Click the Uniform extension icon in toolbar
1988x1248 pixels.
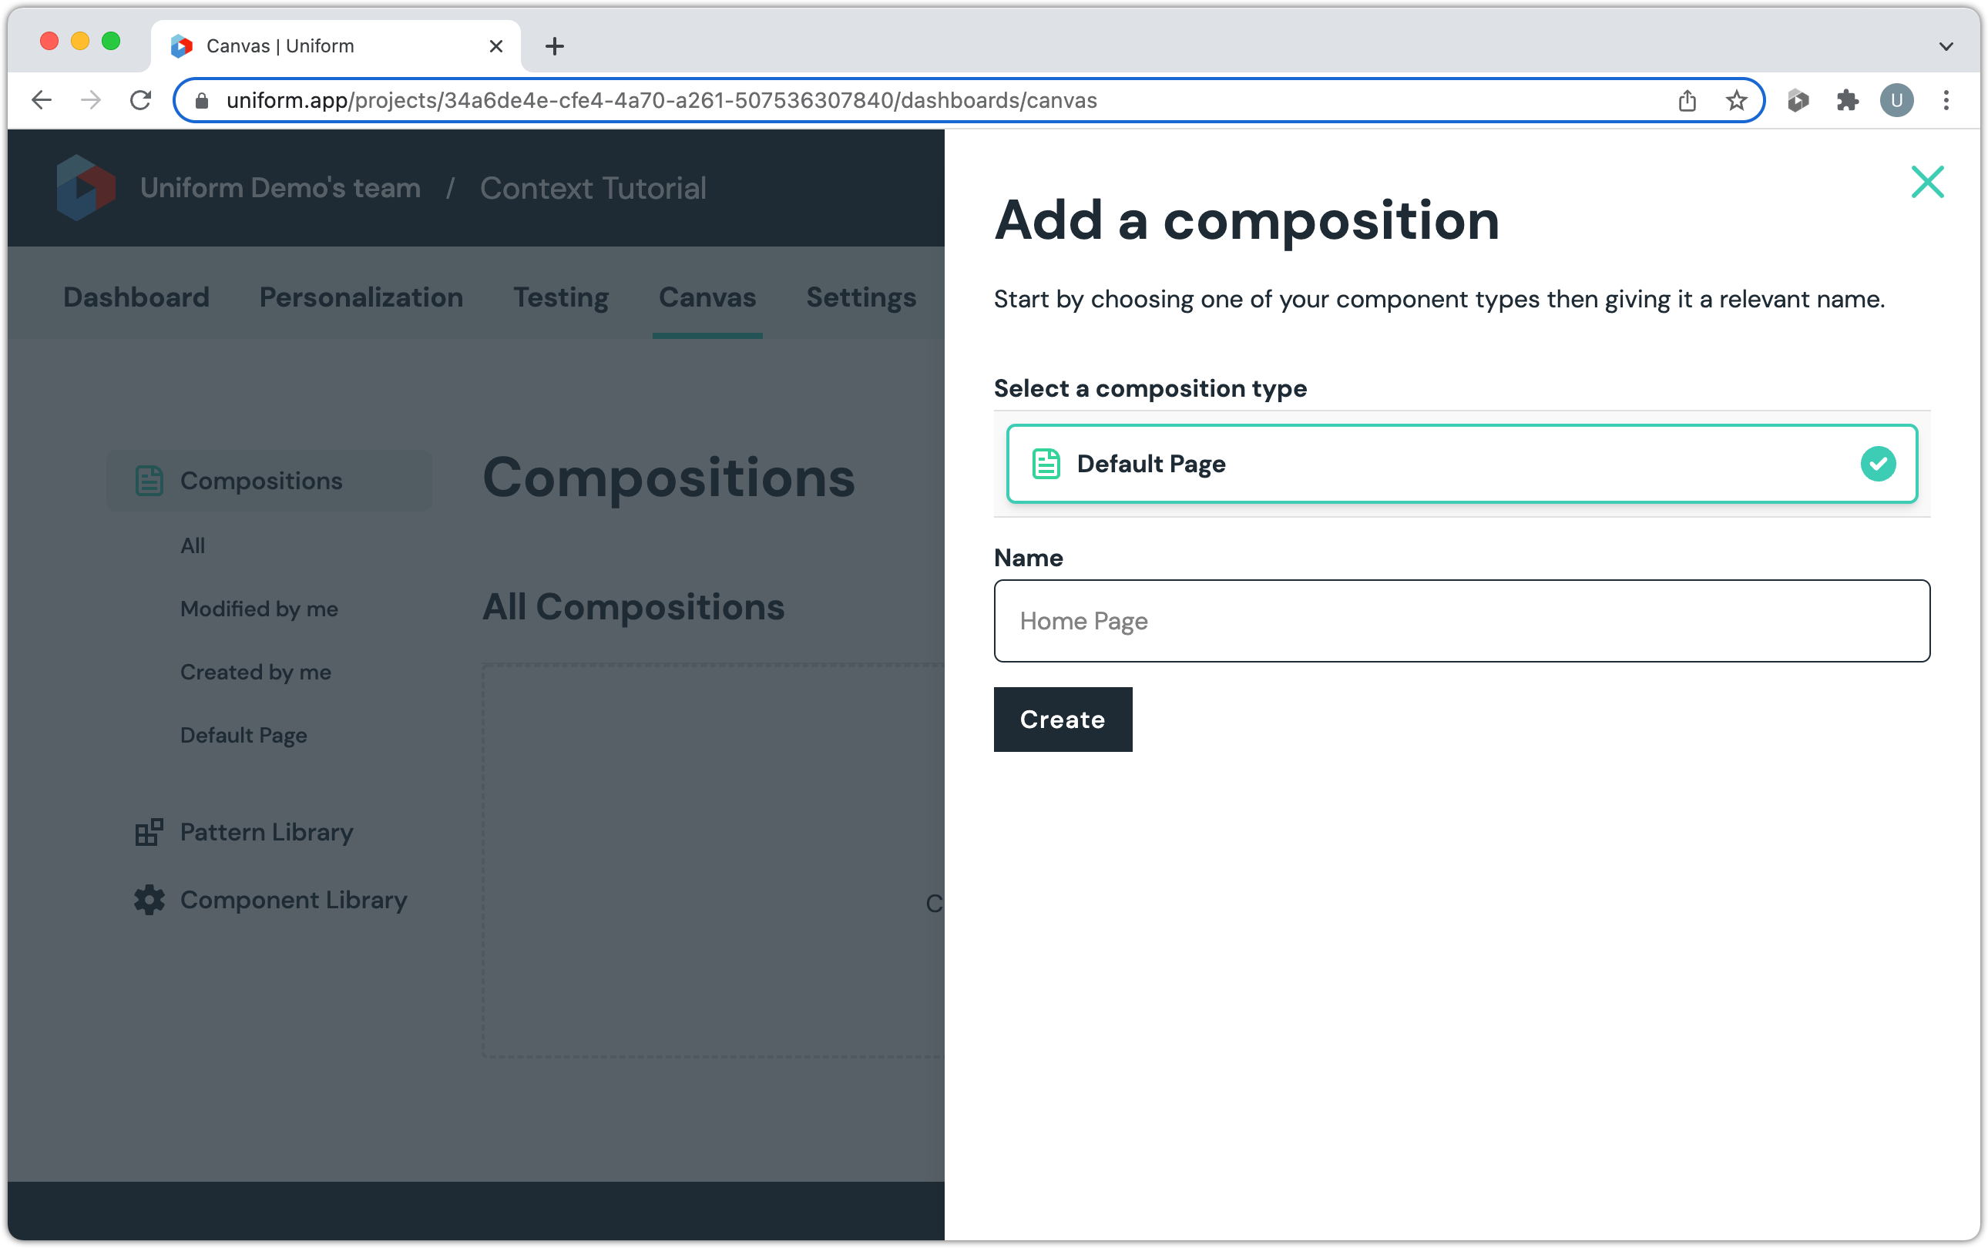click(1798, 101)
